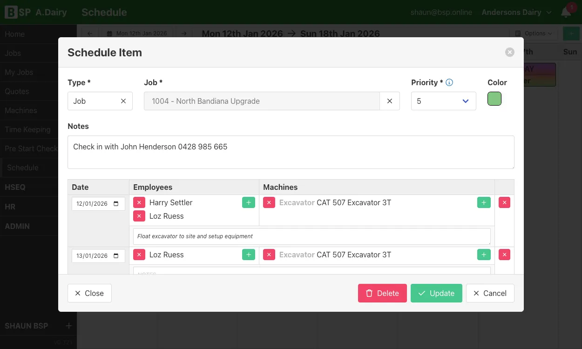
Task: Click the red Delete button
Action: tap(382, 293)
